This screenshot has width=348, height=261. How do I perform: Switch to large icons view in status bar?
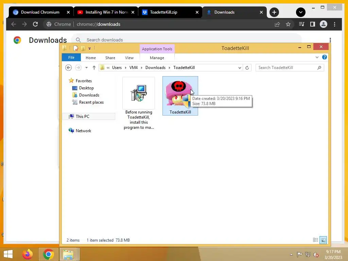[x=323, y=240]
